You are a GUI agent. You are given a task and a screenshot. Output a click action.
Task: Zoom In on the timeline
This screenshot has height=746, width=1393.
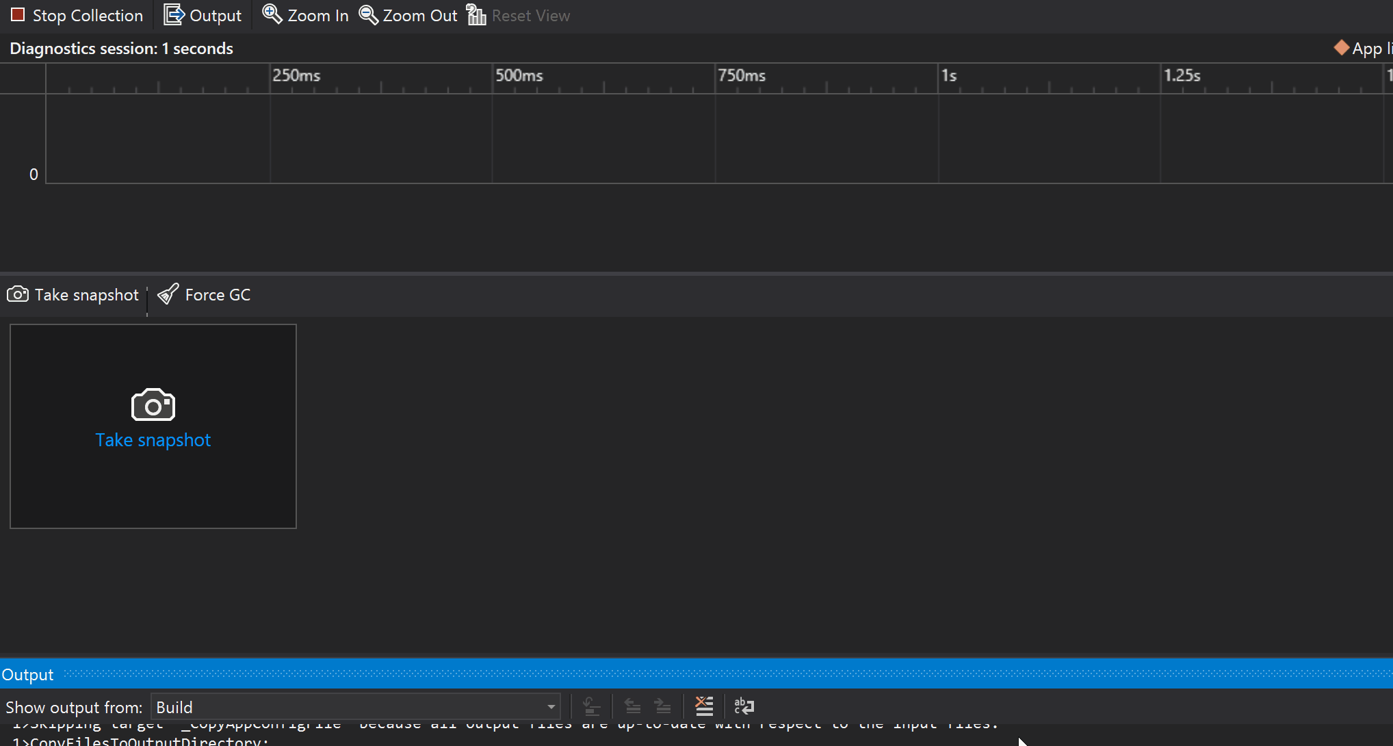coord(306,15)
